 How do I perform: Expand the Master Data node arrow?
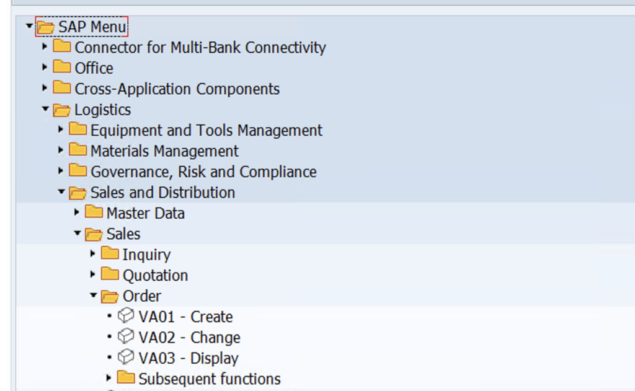coord(76,212)
